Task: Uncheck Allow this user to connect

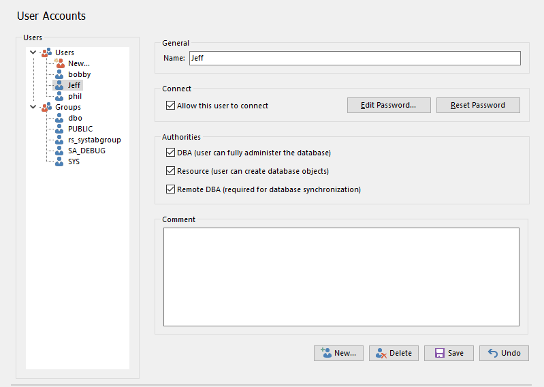Action: pos(171,106)
